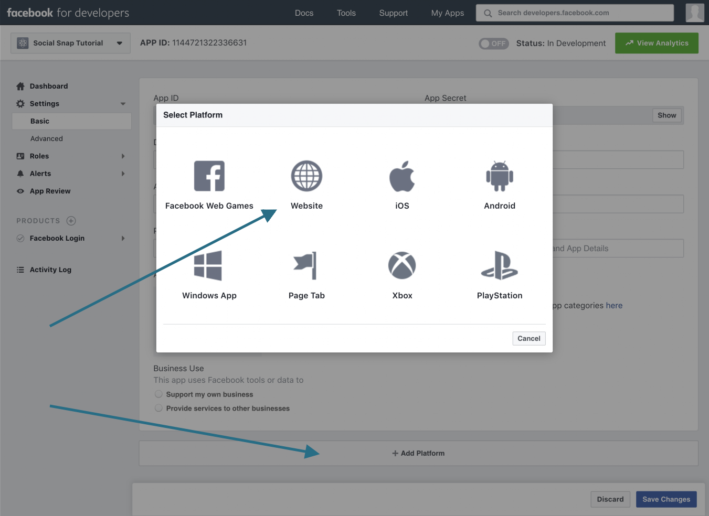Click the developers.facebook.com search field
The image size is (709, 516).
(x=574, y=13)
